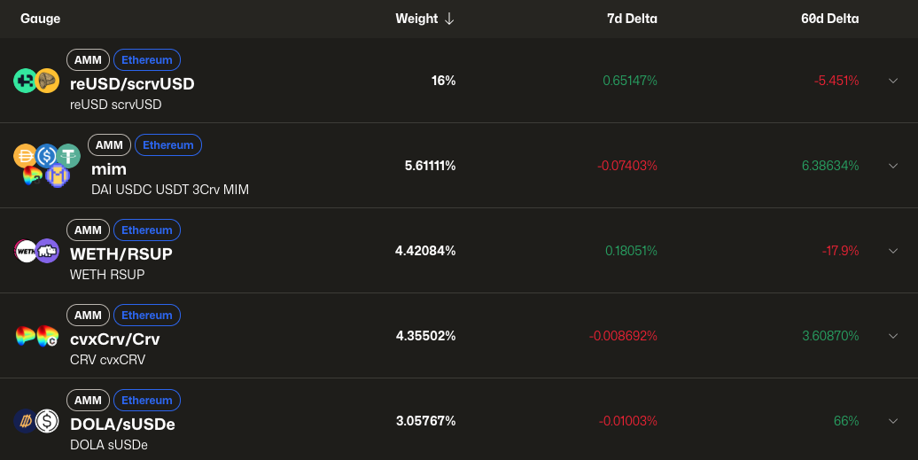Screen dimensions: 918x460
Task: Click the Ethereum badge on mim row
Action: tap(168, 145)
